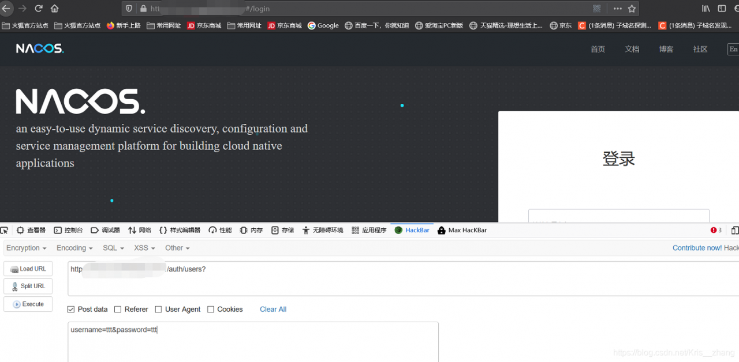Expand the XSS dropdown

[144, 248]
